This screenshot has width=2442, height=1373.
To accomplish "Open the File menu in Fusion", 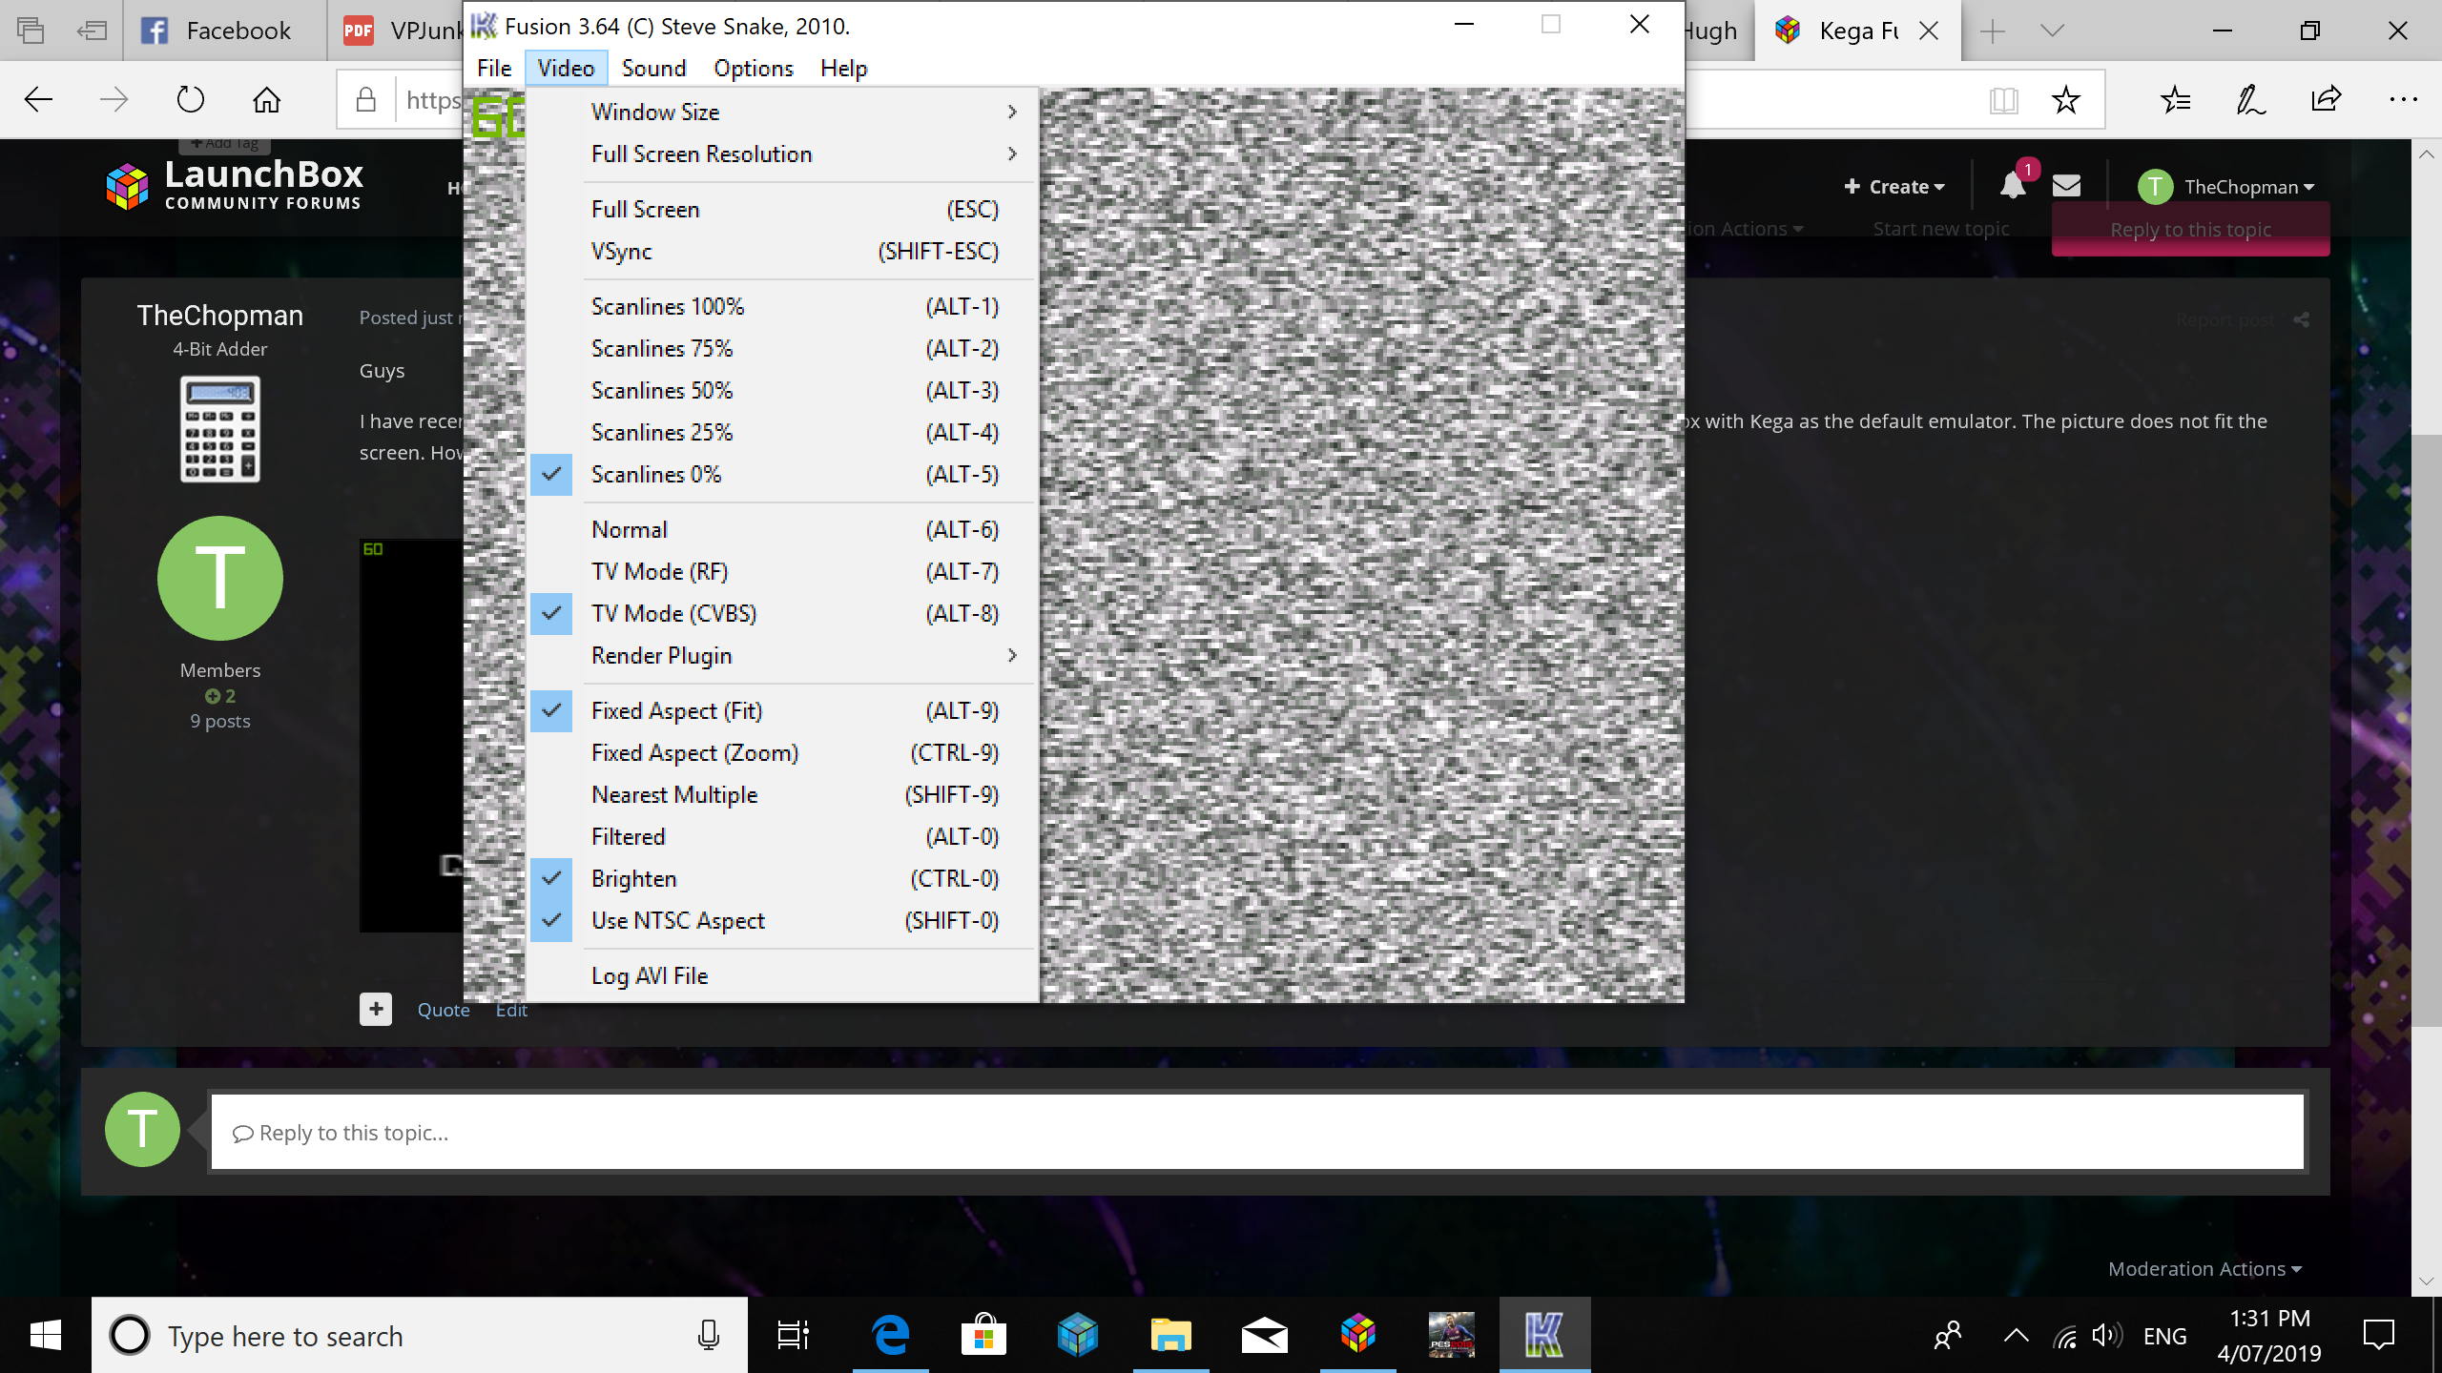I will click(494, 68).
